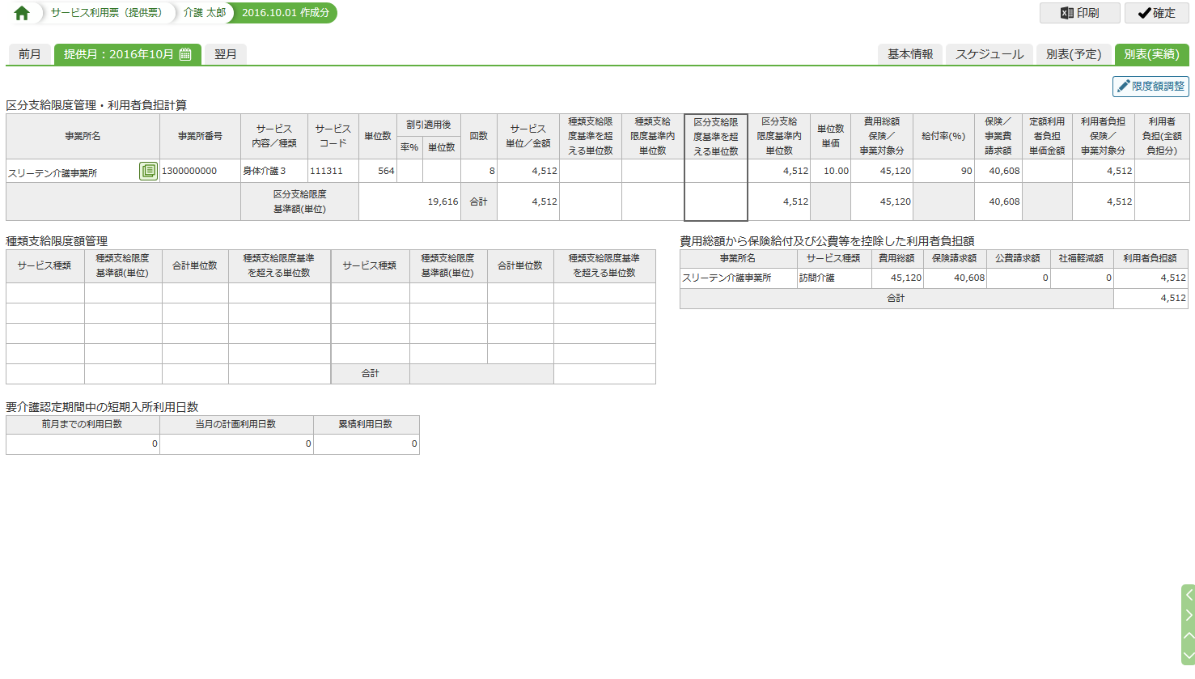
Task: Click the home icon in breadcrumb
Action: [22, 13]
